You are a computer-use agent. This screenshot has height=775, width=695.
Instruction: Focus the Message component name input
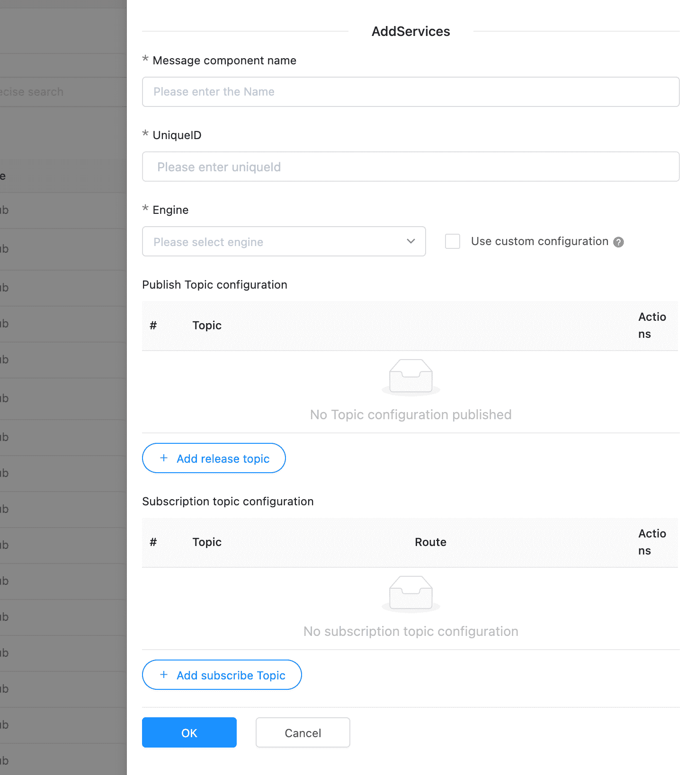pos(411,92)
